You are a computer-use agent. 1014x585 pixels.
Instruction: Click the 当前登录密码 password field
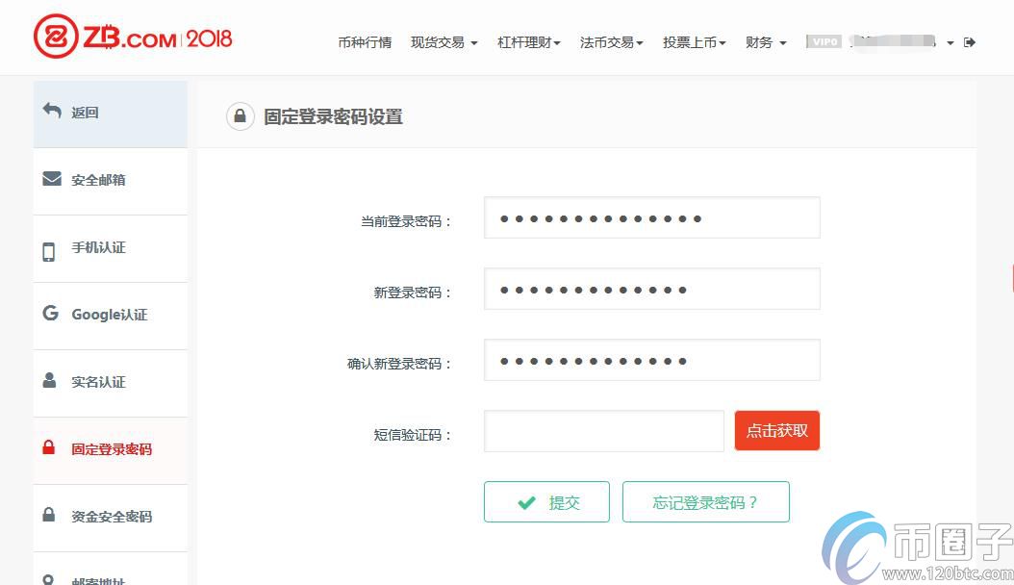click(x=651, y=218)
